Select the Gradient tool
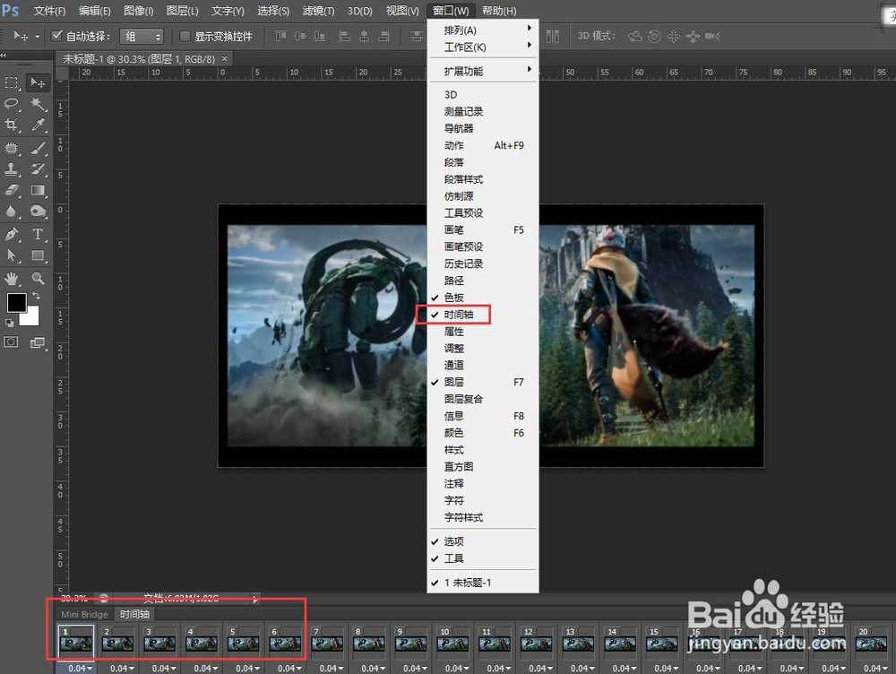This screenshot has width=896, height=674. pos(38,190)
